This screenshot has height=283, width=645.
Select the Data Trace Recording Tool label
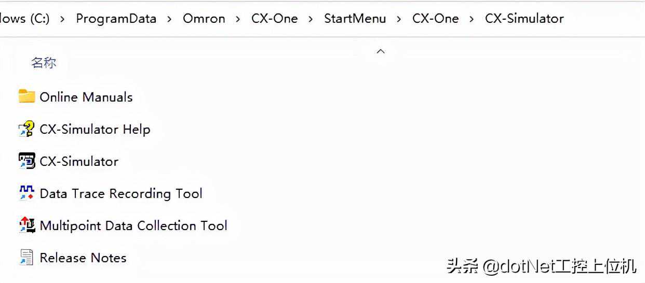[121, 193]
